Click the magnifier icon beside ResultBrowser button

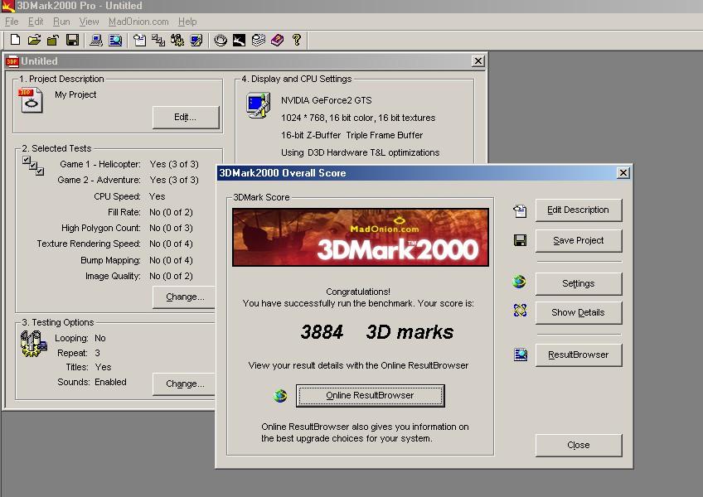[521, 355]
